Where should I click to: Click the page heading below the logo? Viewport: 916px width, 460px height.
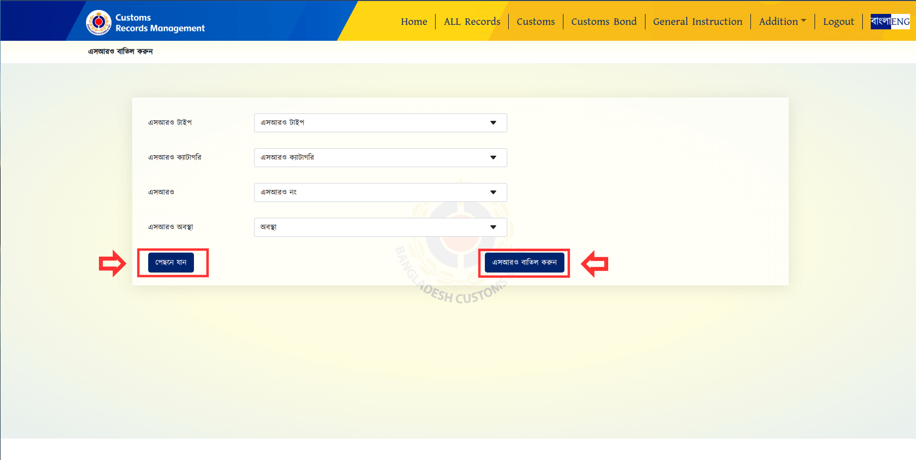[x=120, y=51]
